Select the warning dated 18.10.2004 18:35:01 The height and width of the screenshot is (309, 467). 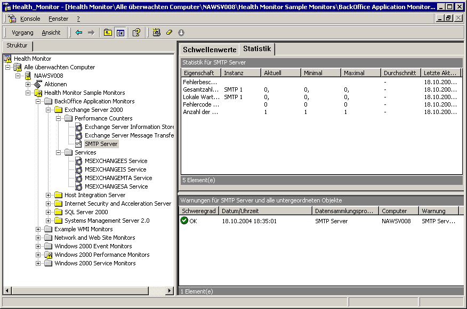321,221
